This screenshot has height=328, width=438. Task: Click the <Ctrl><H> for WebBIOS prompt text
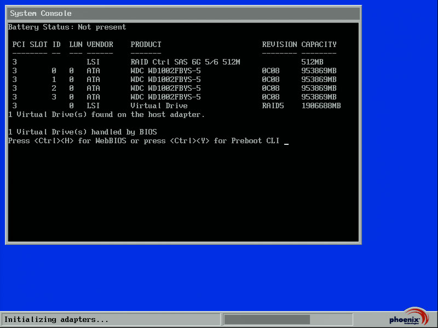(80, 141)
